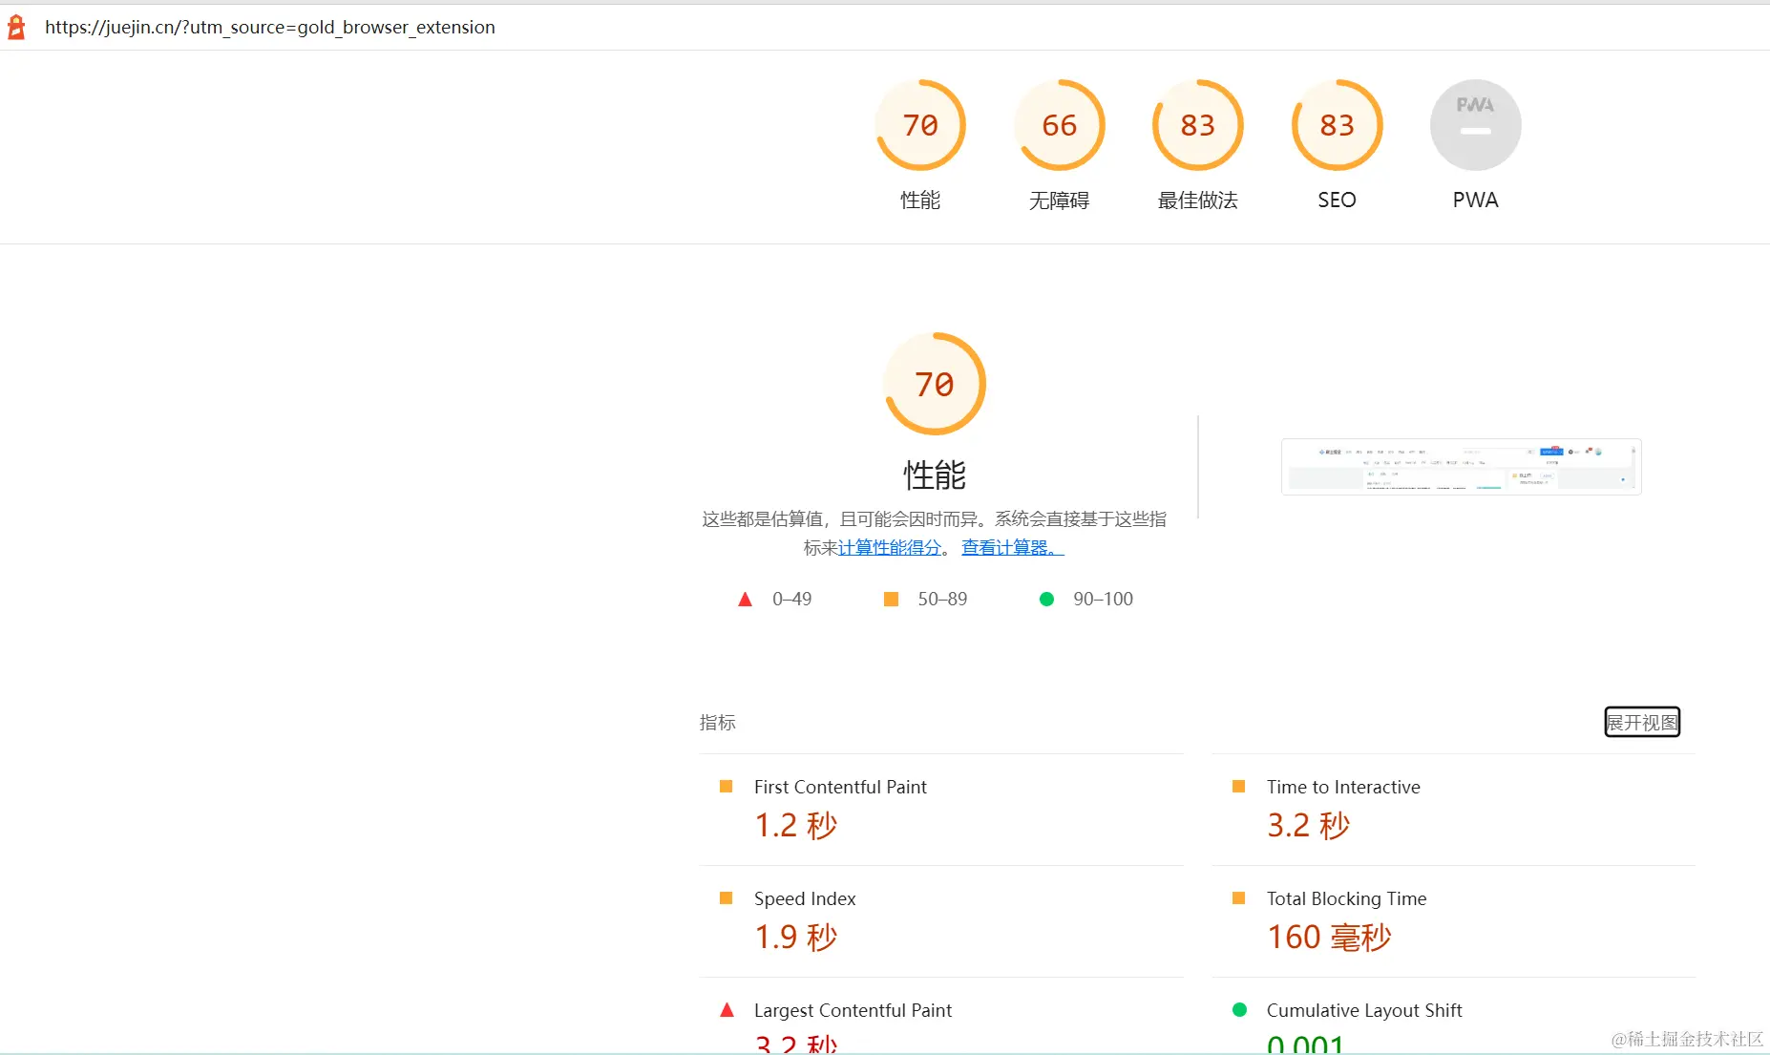Viewport: 1770px width, 1055px height.
Task: Click the Largest Contentful Paint metric title
Action: [x=853, y=1010]
